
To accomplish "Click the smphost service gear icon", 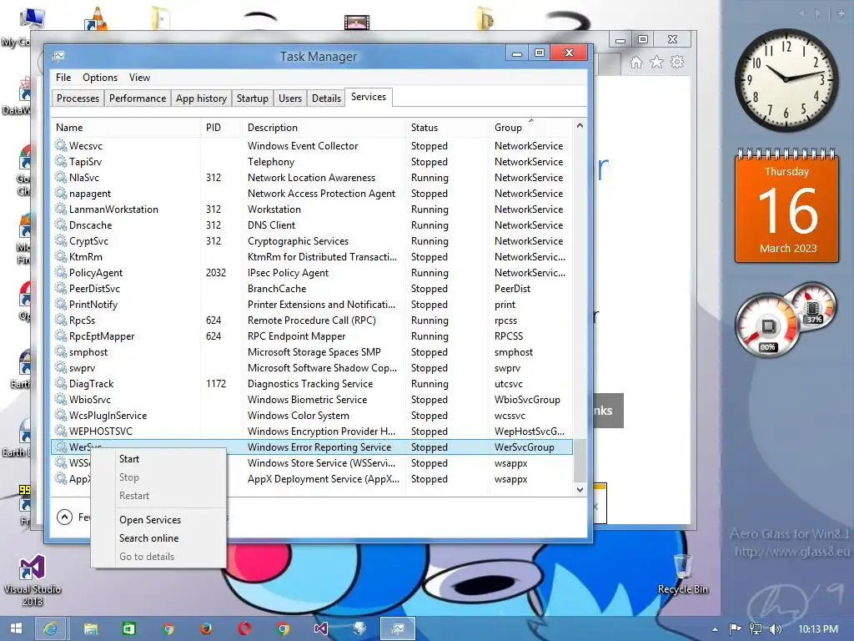I will coord(60,351).
